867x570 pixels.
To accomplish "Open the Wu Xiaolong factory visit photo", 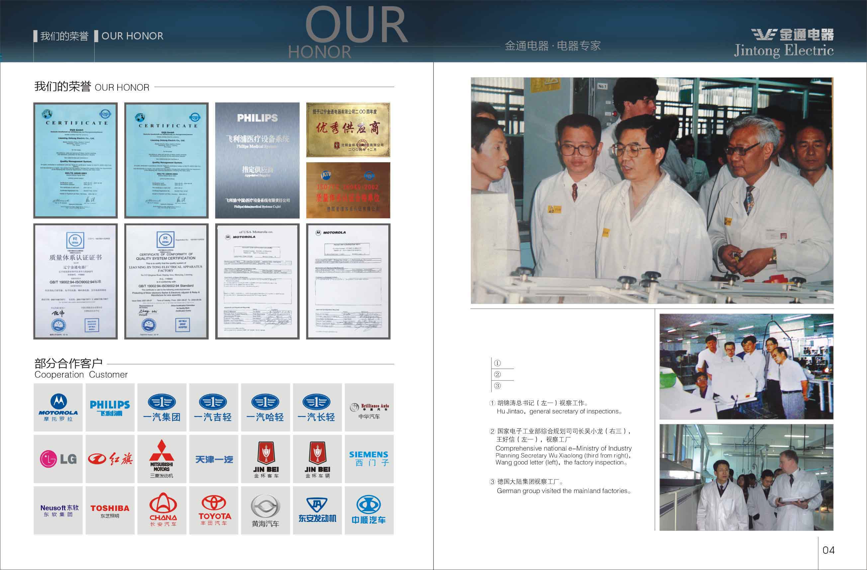I will pyautogui.click(x=746, y=367).
